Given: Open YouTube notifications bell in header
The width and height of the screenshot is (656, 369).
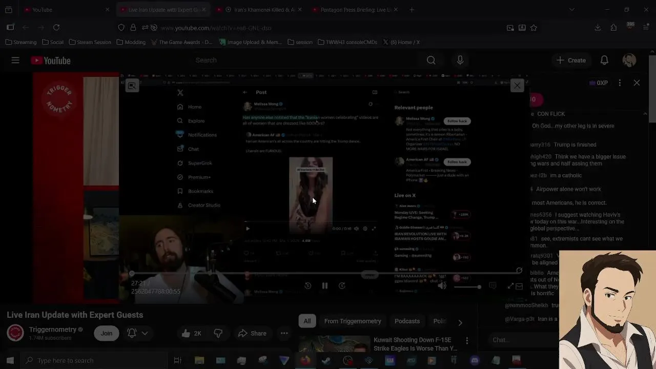Looking at the screenshot, I should click(604, 60).
